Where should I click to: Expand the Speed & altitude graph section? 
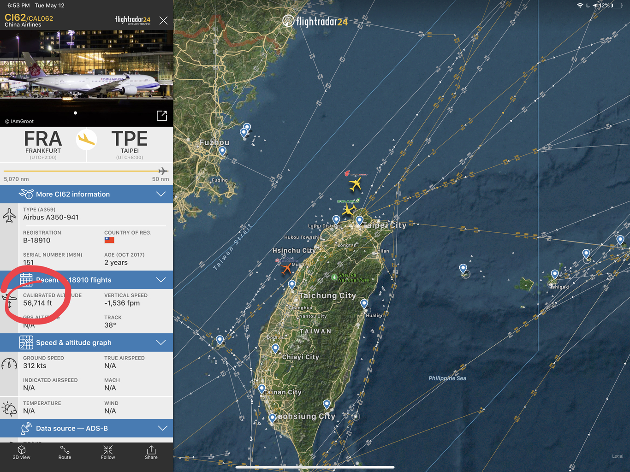pyautogui.click(x=161, y=342)
